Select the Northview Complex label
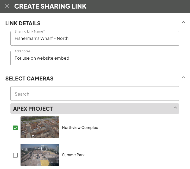Image resolution: width=190 pixels, height=169 pixels. (80, 128)
